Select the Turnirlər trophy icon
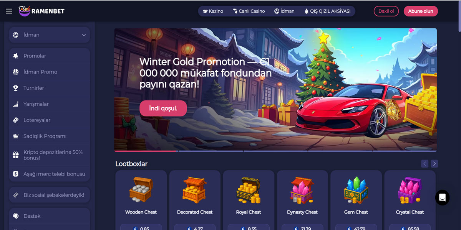This screenshot has height=230, width=461. tap(16, 88)
